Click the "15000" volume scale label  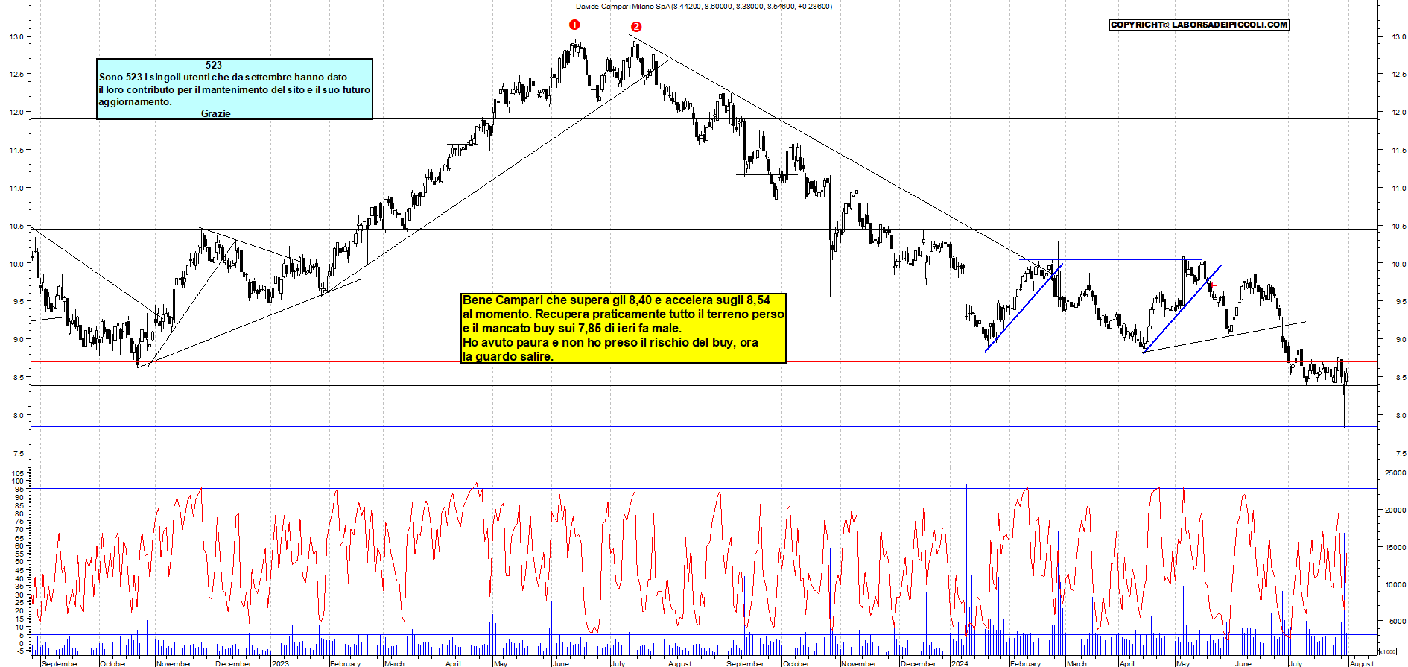point(1395,547)
